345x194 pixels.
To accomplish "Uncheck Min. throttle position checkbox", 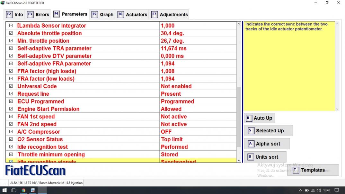I will (x=11, y=41).
